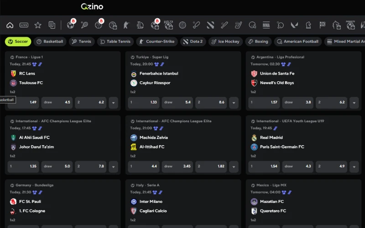Viewport: 365px width, 228px height.
Task: Open France Ligue 1 league link
Action: [29, 57]
